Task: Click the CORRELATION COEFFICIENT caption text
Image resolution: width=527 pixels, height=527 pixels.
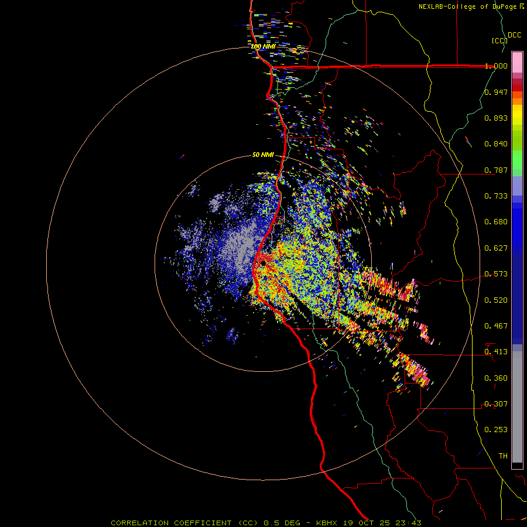Action: tap(171, 523)
